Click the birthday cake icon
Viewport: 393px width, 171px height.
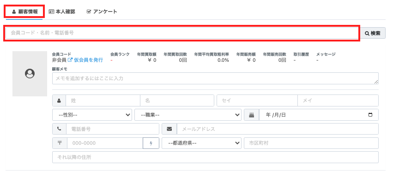tap(252, 115)
